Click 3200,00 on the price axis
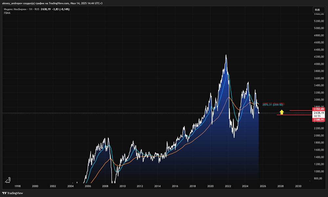Screen dimensions: 328x197 coord(319,93)
